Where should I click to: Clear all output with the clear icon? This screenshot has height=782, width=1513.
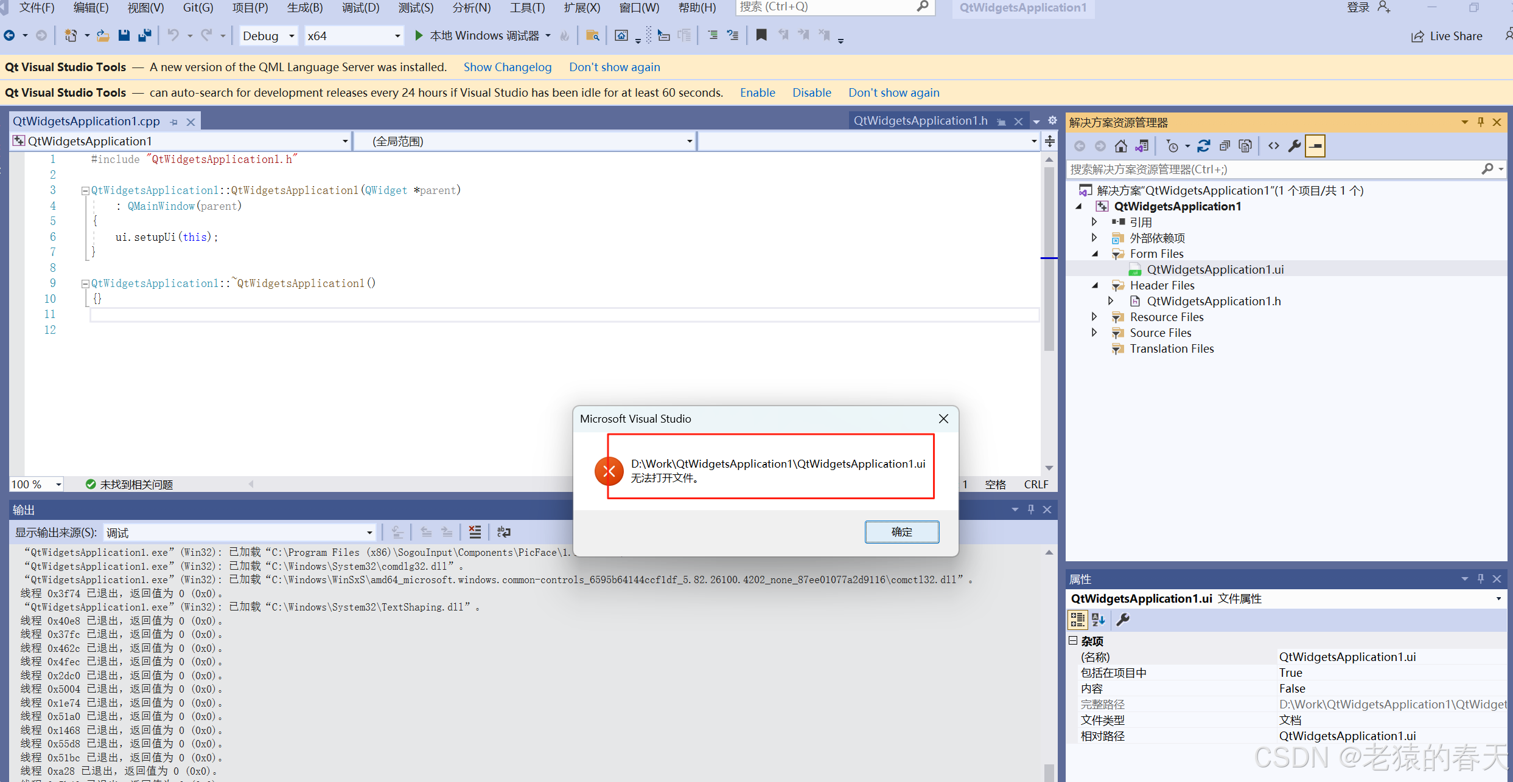click(475, 532)
